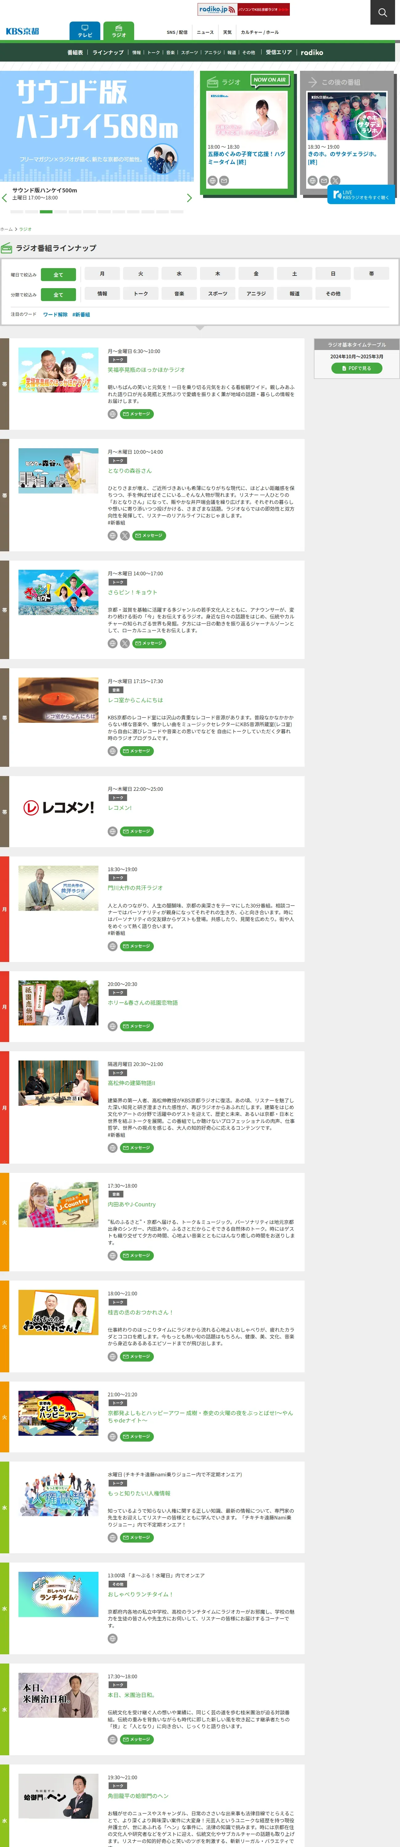Open the 受信エリア nav item
Image resolution: width=400 pixels, height=1847 pixels.
[279, 52]
